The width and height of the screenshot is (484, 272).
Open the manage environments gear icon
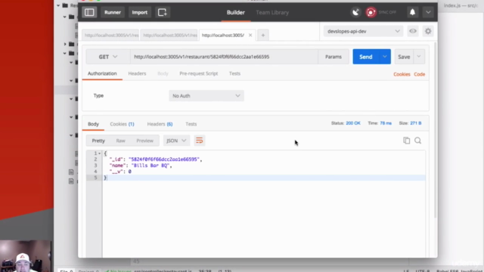[428, 31]
